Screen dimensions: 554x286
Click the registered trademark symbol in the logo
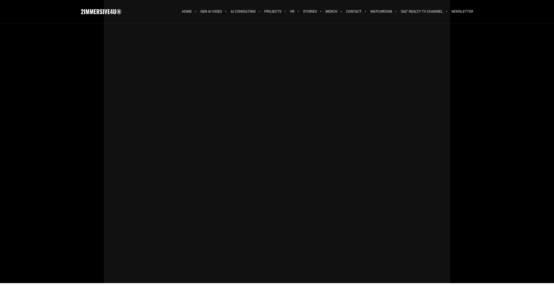(119, 12)
